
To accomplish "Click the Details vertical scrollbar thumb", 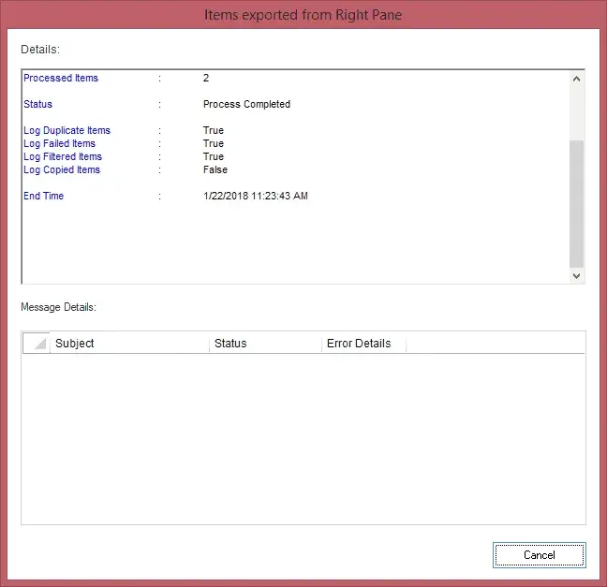I will coord(576,201).
